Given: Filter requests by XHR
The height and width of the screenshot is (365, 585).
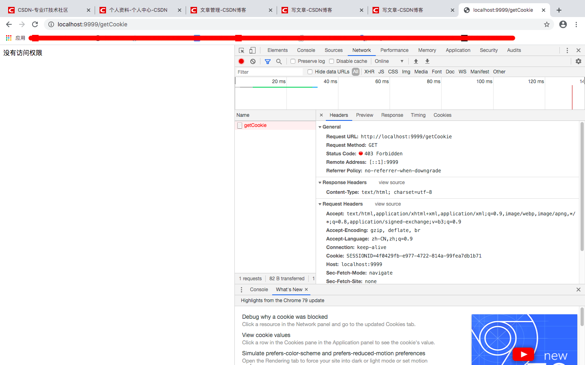Looking at the screenshot, I should pos(369,72).
